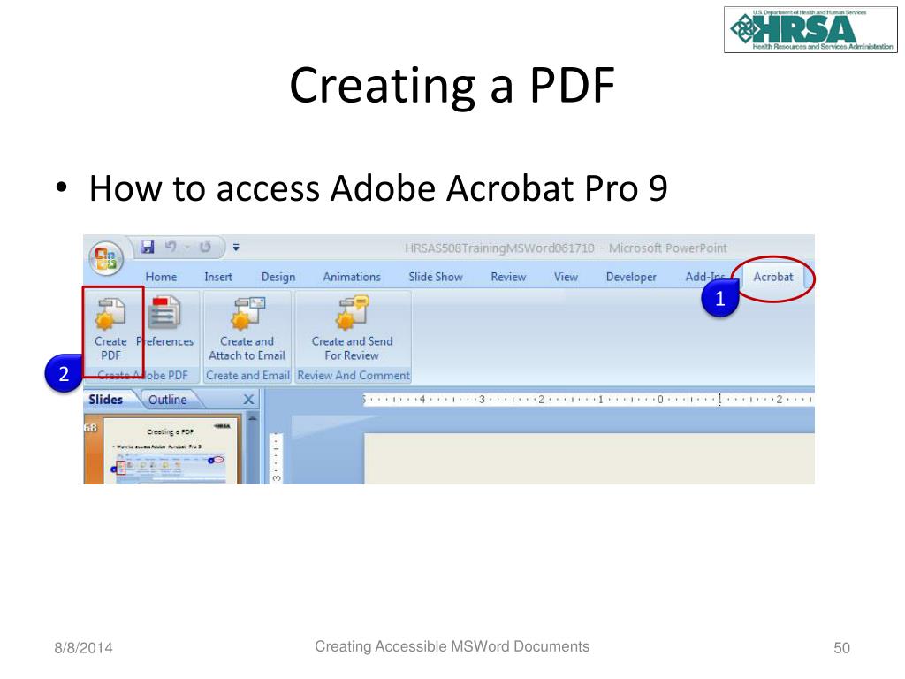Select slide 68 thumbnail
905x679 pixels.
(x=171, y=452)
